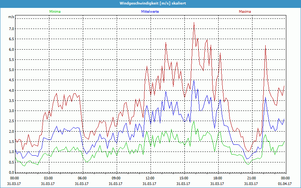Click the "m/s" unit label on the y-axis
Viewport: 301px width, 188px height.
click(x=11, y=17)
